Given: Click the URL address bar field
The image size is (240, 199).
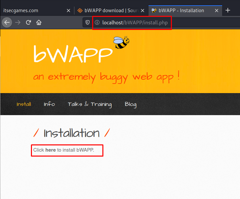Looking at the screenshot, I should coord(161,22).
